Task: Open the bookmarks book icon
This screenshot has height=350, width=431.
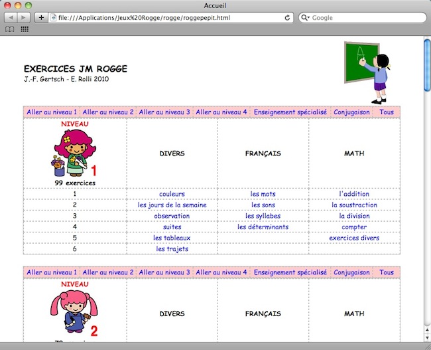Action: coord(9,29)
